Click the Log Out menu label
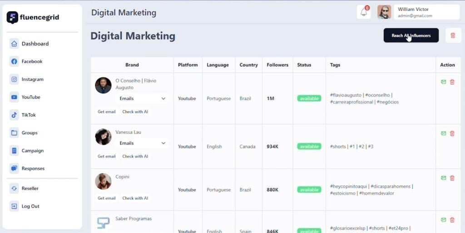The image size is (465, 233). click(x=30, y=206)
